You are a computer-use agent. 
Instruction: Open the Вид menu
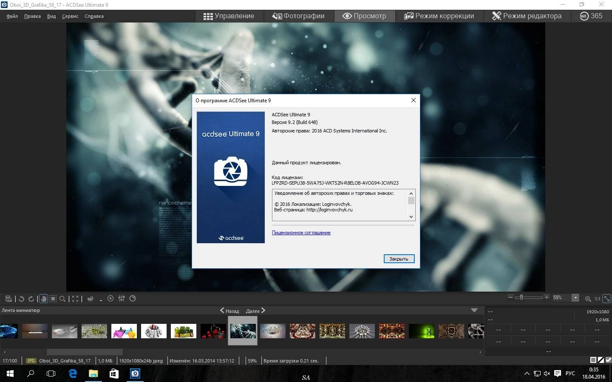[x=51, y=16]
